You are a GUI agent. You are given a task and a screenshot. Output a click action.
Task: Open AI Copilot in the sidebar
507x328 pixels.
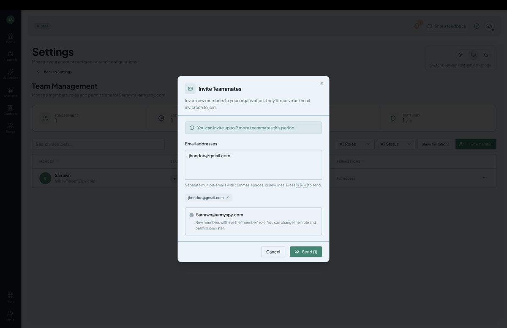click(11, 74)
